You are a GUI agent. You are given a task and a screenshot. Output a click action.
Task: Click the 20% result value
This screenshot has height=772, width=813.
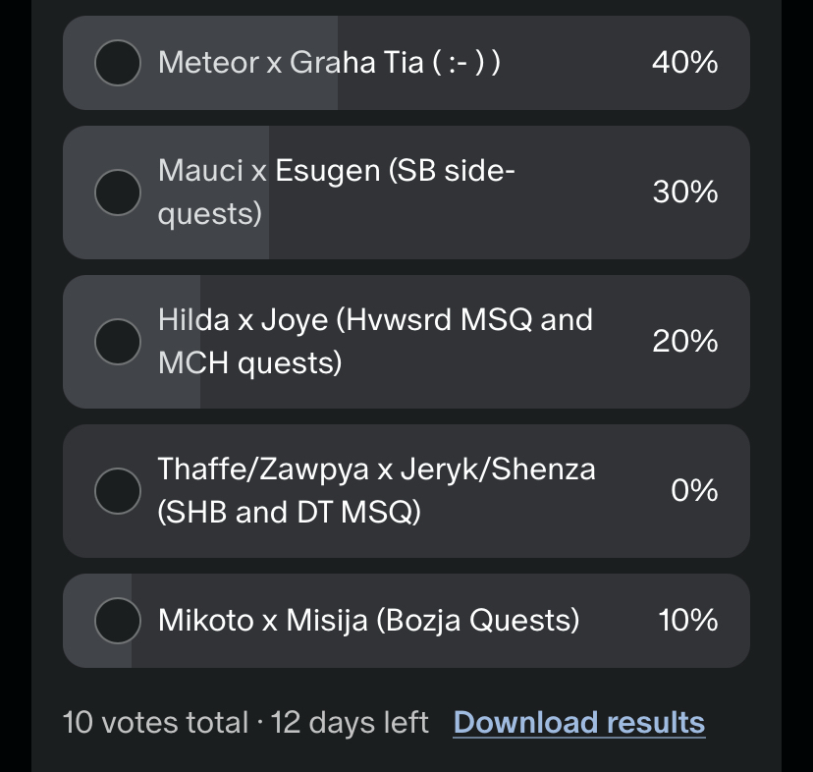684,342
